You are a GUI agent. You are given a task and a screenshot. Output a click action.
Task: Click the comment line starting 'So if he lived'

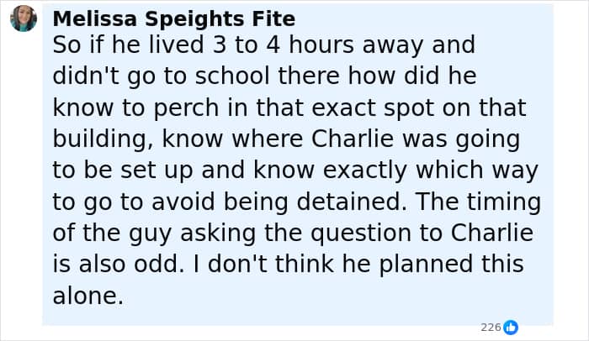(x=264, y=45)
